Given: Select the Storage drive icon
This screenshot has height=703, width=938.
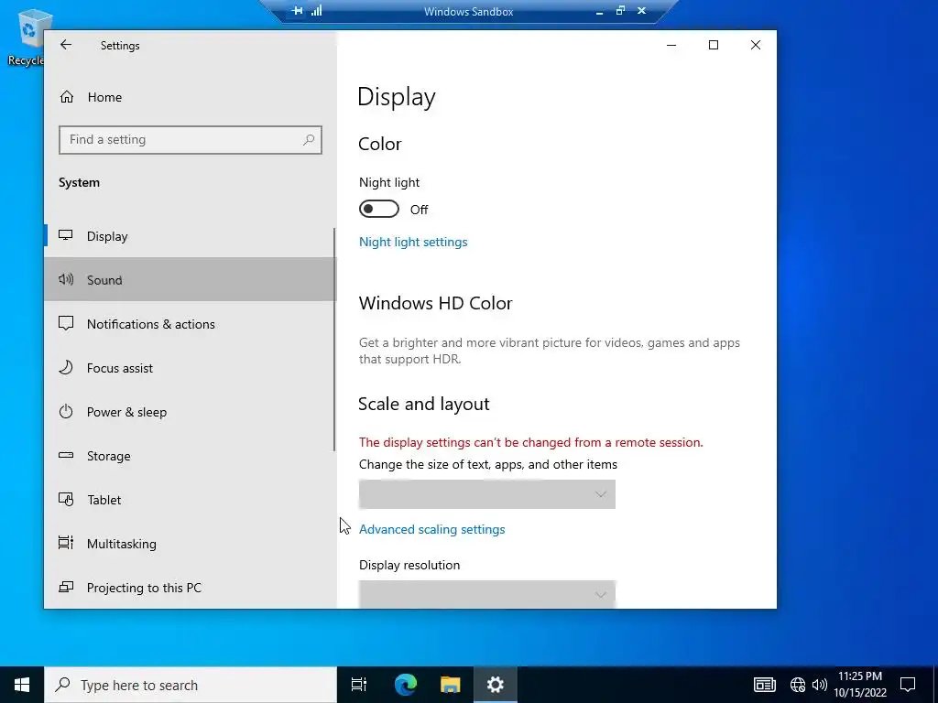Looking at the screenshot, I should (66, 456).
